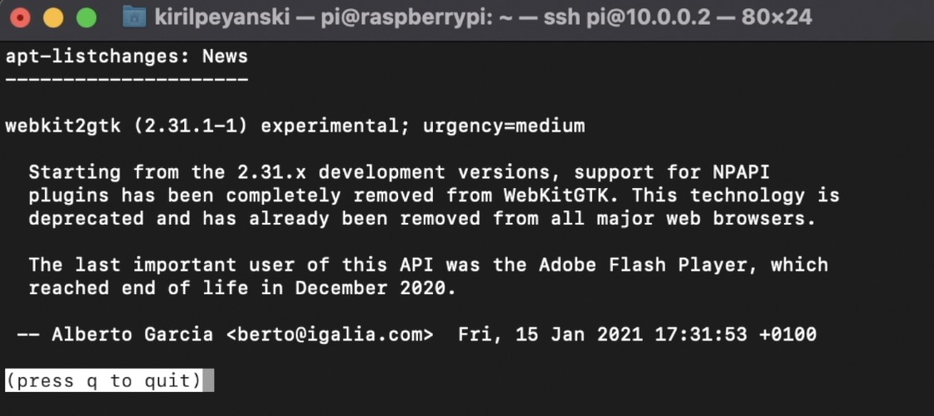Click the webkit2gtk package name

pos(63,126)
